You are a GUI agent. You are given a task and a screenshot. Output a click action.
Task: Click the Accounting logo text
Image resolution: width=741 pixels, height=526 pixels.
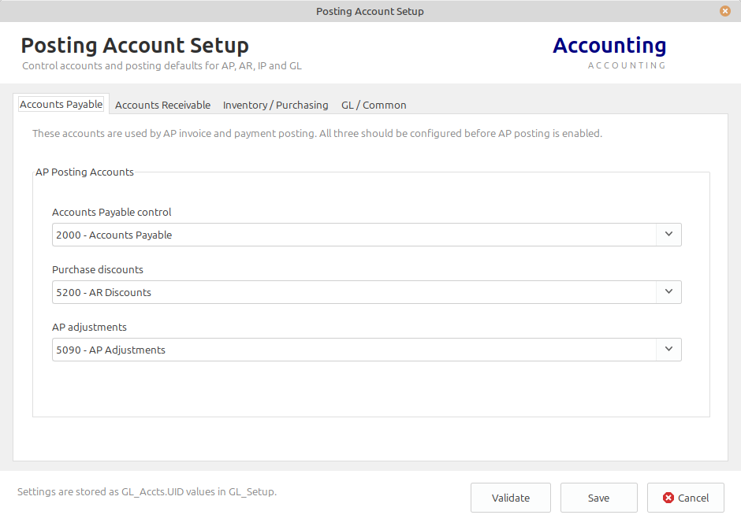tap(609, 46)
